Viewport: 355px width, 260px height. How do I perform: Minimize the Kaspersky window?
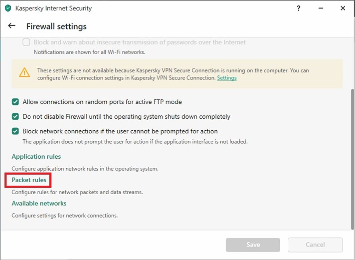tap(321, 8)
